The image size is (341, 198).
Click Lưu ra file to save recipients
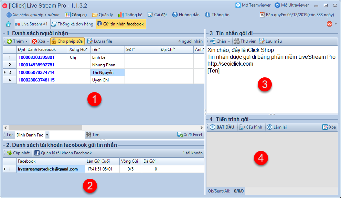(99, 41)
